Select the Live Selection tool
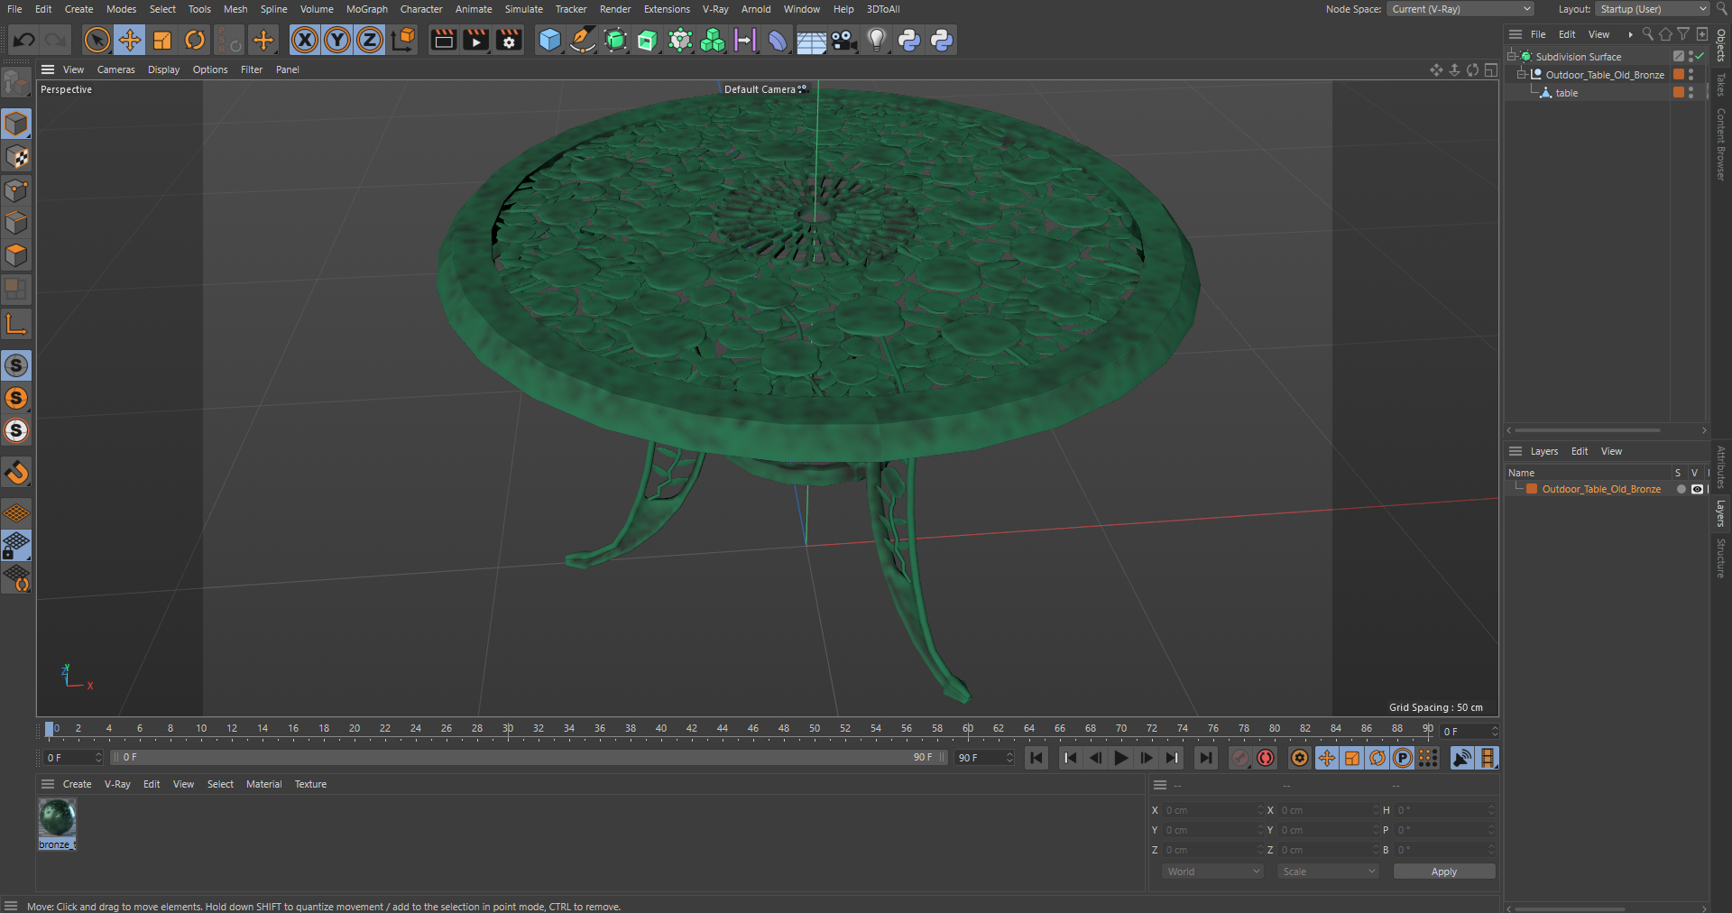The image size is (1732, 913). pyautogui.click(x=97, y=40)
